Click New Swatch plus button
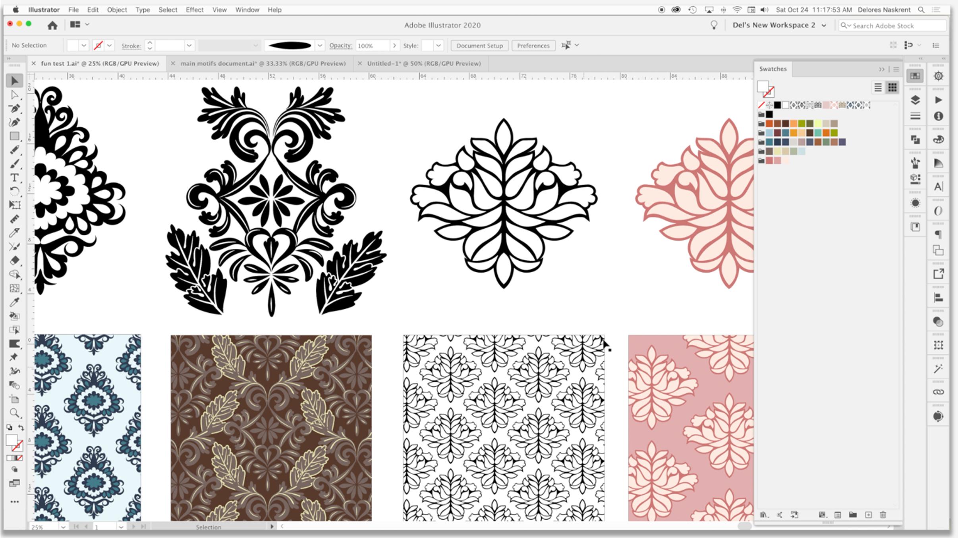 point(868,515)
